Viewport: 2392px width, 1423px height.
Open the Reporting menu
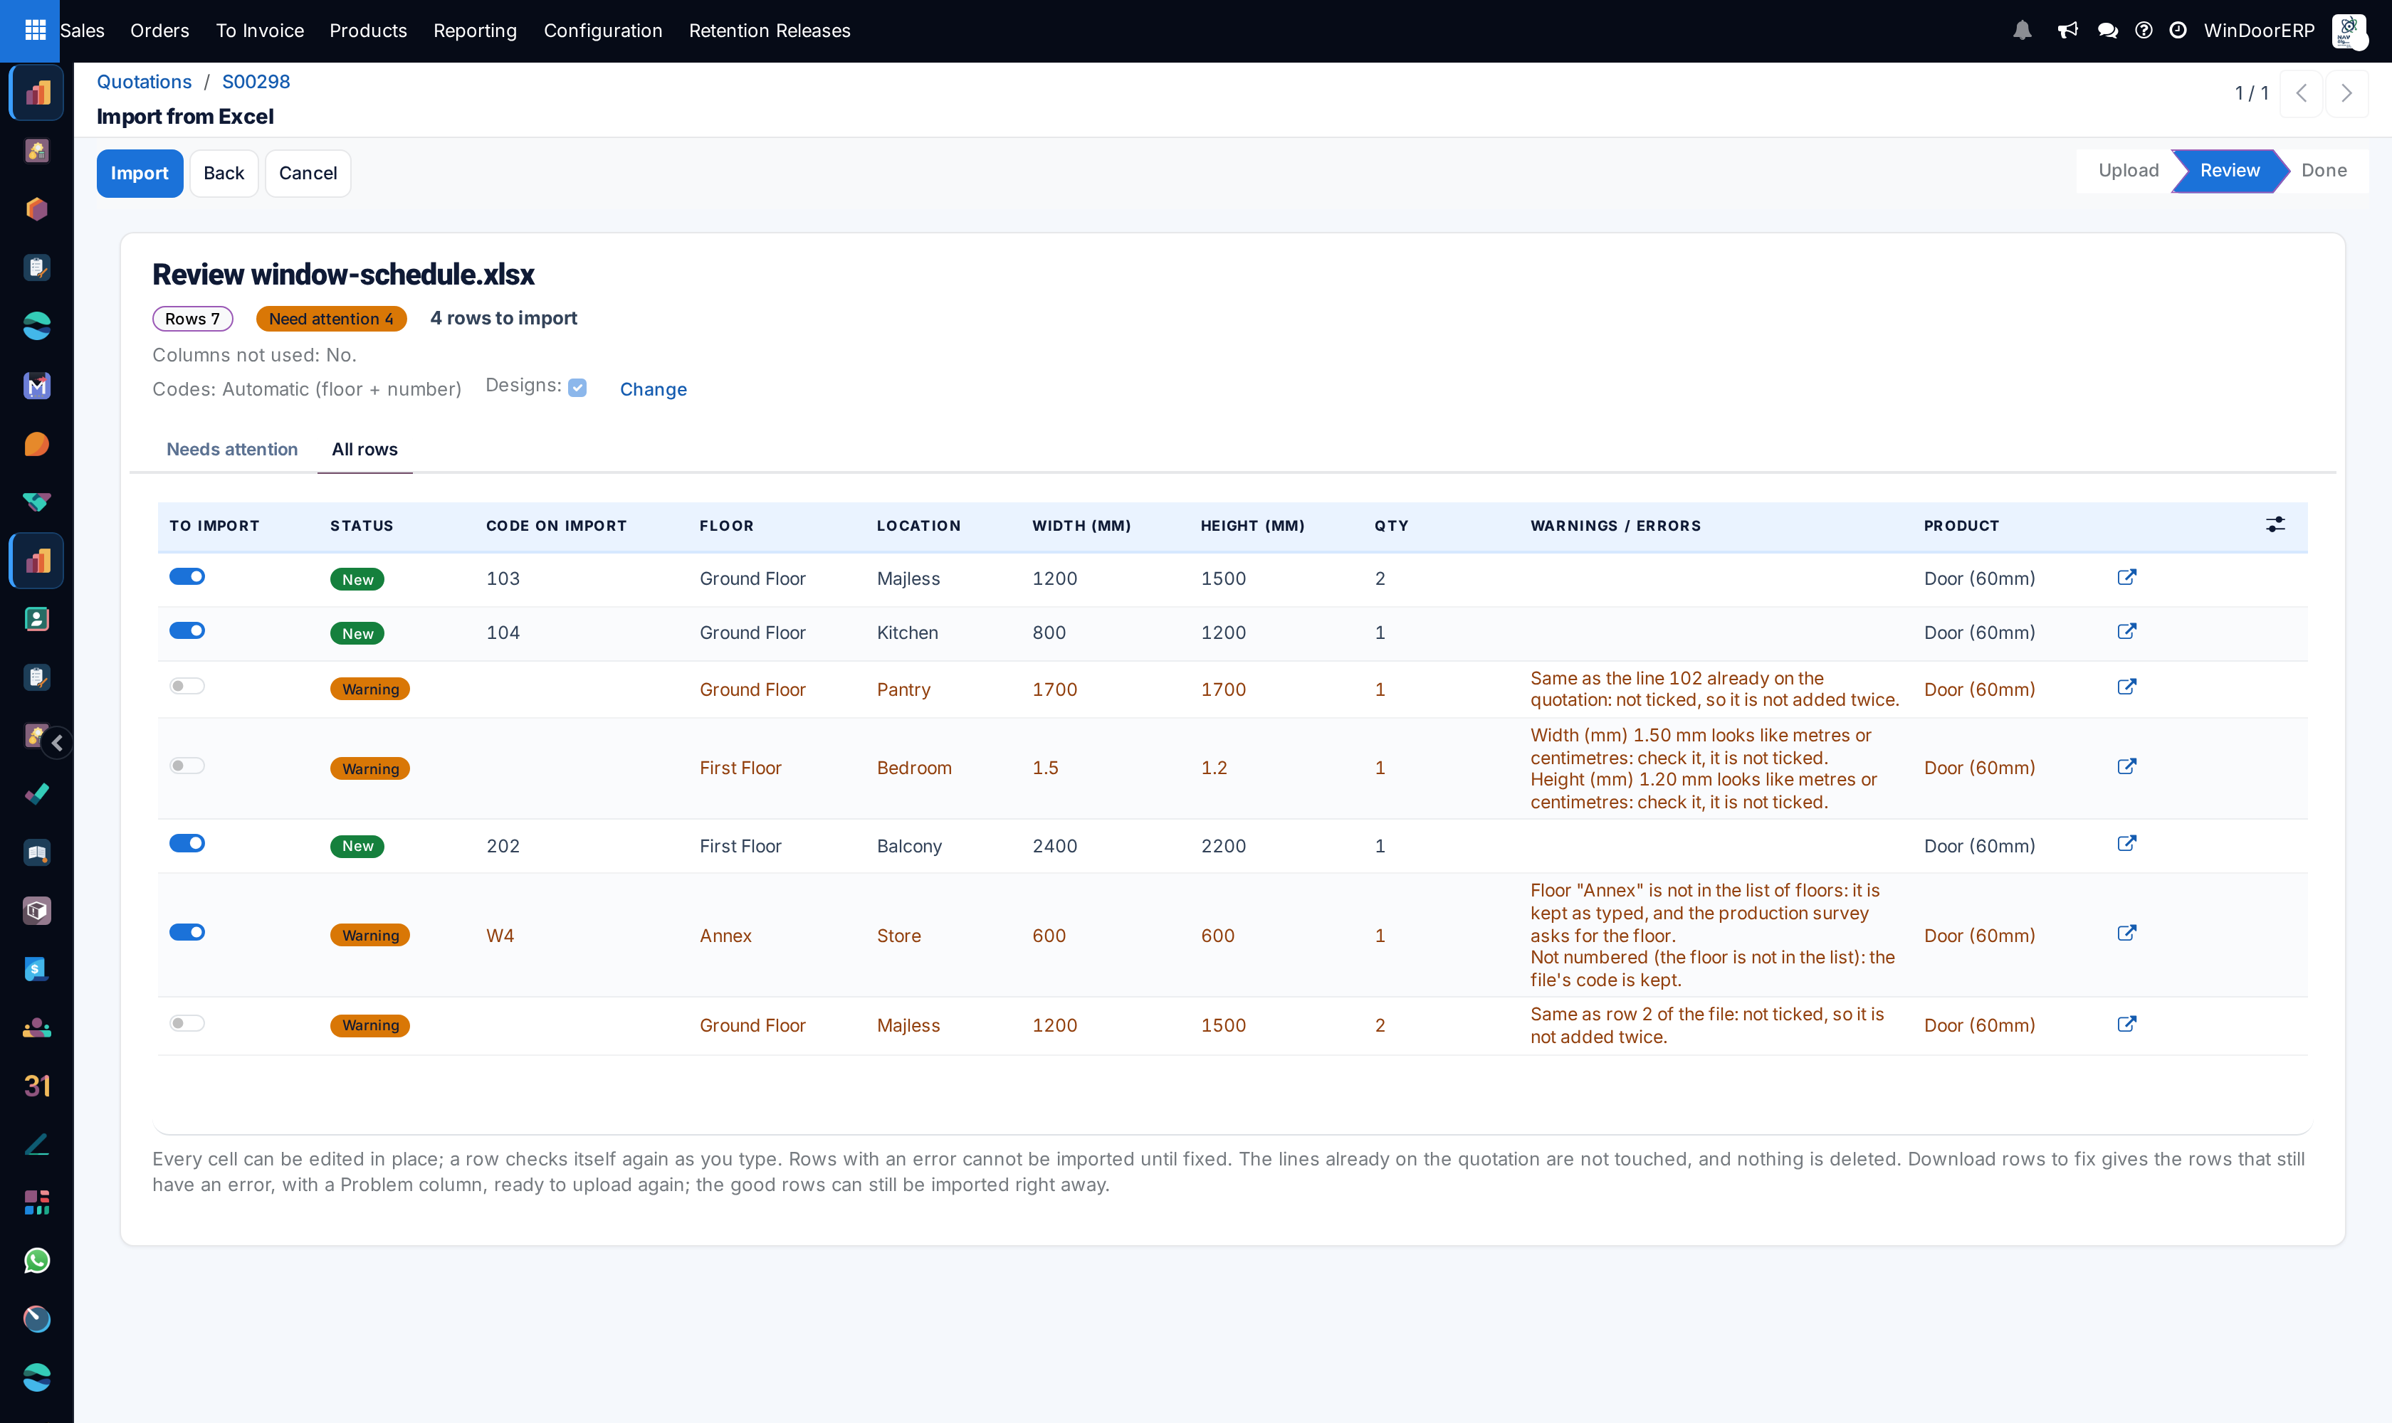(x=475, y=31)
